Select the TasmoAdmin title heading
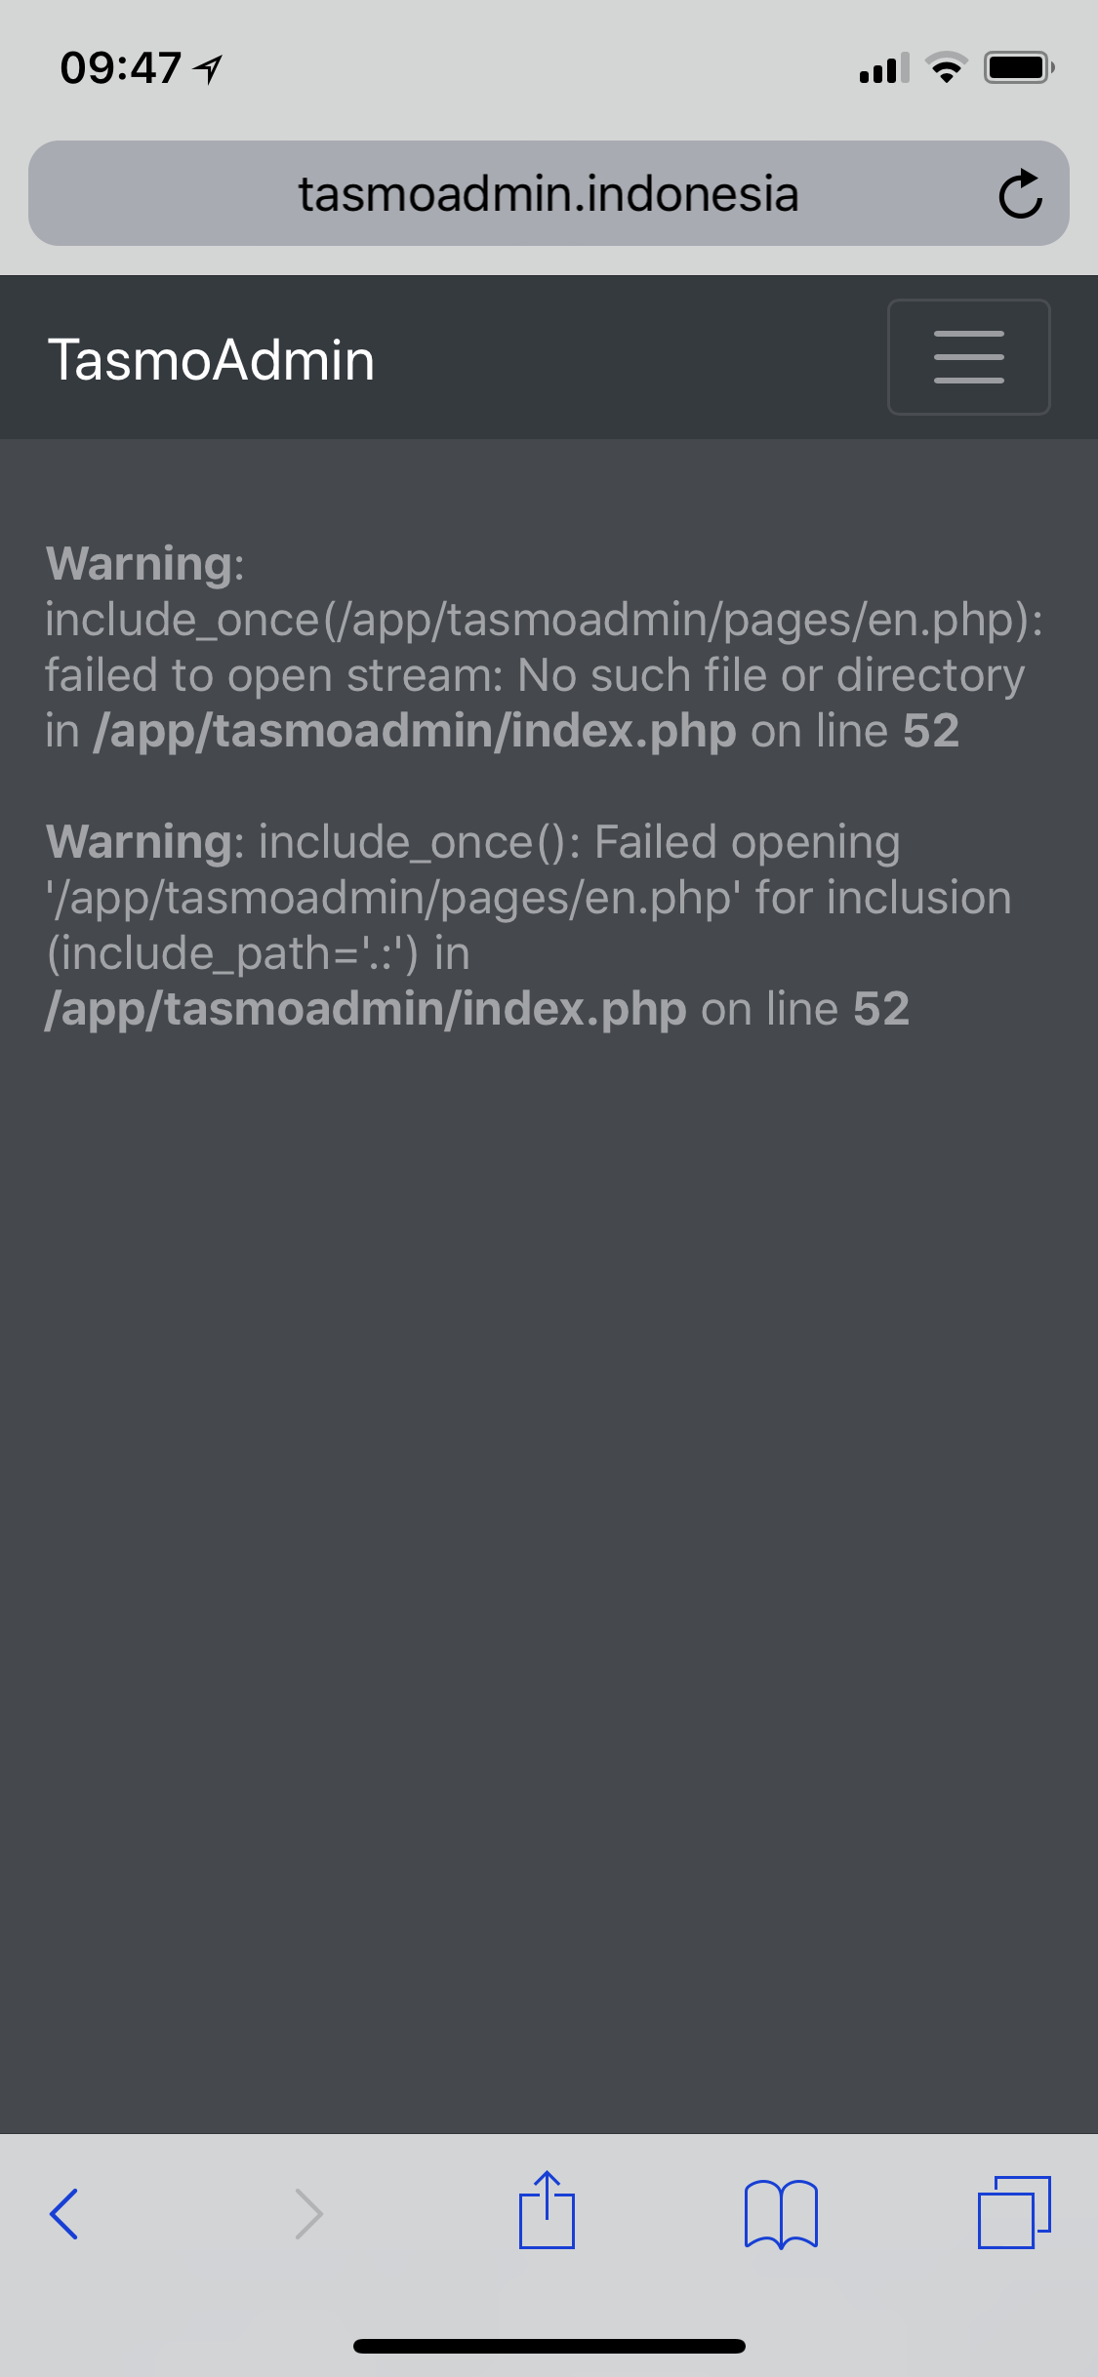Image resolution: width=1098 pixels, height=2377 pixels. click(x=212, y=359)
